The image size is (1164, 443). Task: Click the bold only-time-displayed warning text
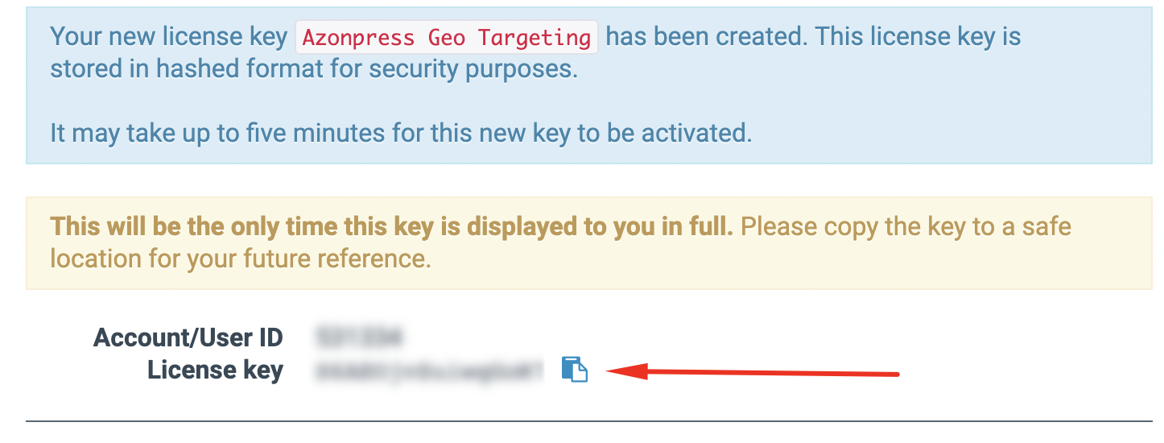(391, 226)
